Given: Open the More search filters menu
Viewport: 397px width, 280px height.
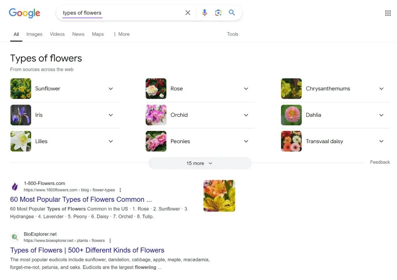Looking at the screenshot, I should click(122, 34).
